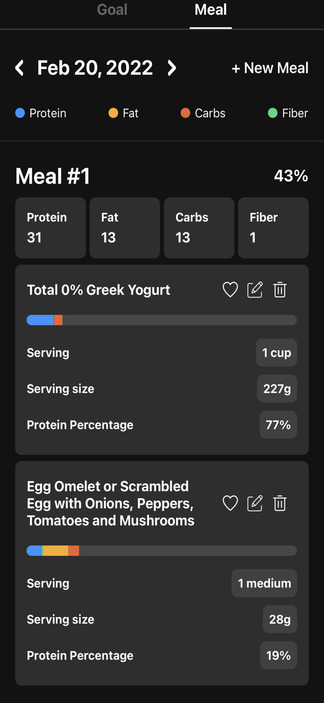Viewport: 324px width, 703px height.
Task: Select the Protein 31 macro card
Action: 50,228
